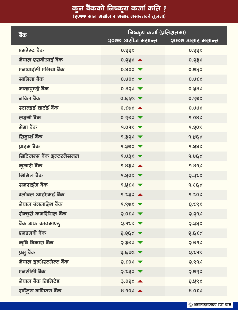Click red up arrow for नेपाल बैंक लिमिटेड
Screen dimensions: 238x310
[x=140, y=281]
